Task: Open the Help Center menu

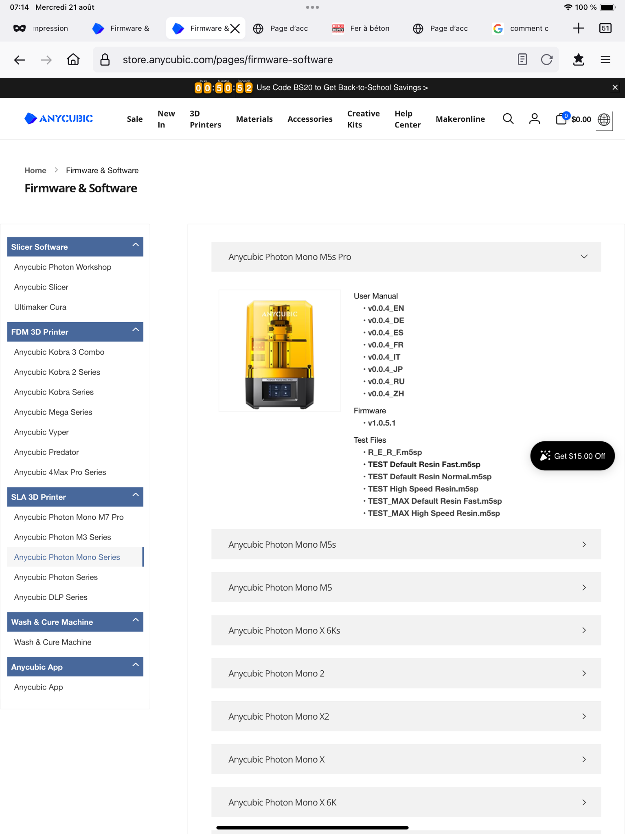Action: pos(408,119)
